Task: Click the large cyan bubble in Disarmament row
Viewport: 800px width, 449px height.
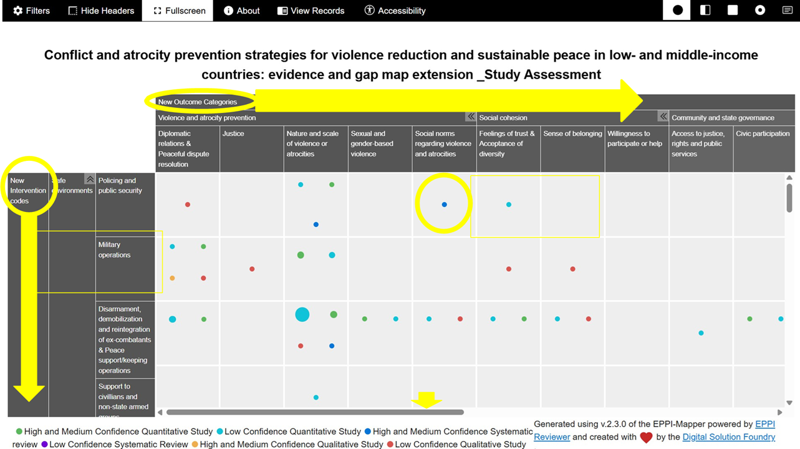Action: tap(302, 315)
